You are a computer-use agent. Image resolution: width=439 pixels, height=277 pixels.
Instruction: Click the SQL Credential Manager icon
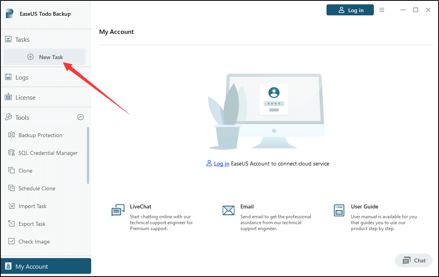11,152
